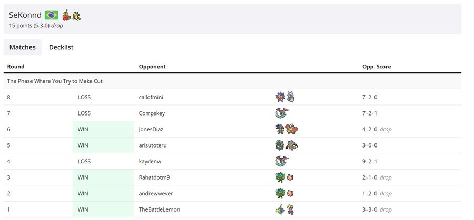Click the 3-6-0 opponent score

coord(370,145)
